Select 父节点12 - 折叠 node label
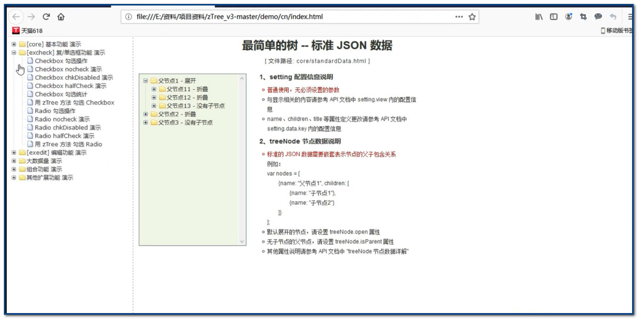Image resolution: width=638 pixels, height=319 pixels. click(187, 97)
